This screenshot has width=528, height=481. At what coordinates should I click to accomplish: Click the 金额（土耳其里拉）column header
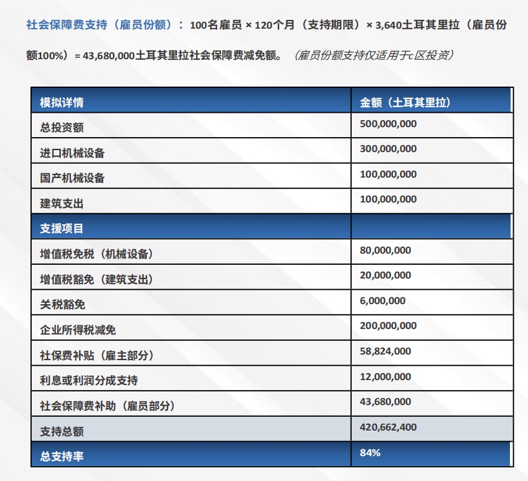pyautogui.click(x=405, y=102)
